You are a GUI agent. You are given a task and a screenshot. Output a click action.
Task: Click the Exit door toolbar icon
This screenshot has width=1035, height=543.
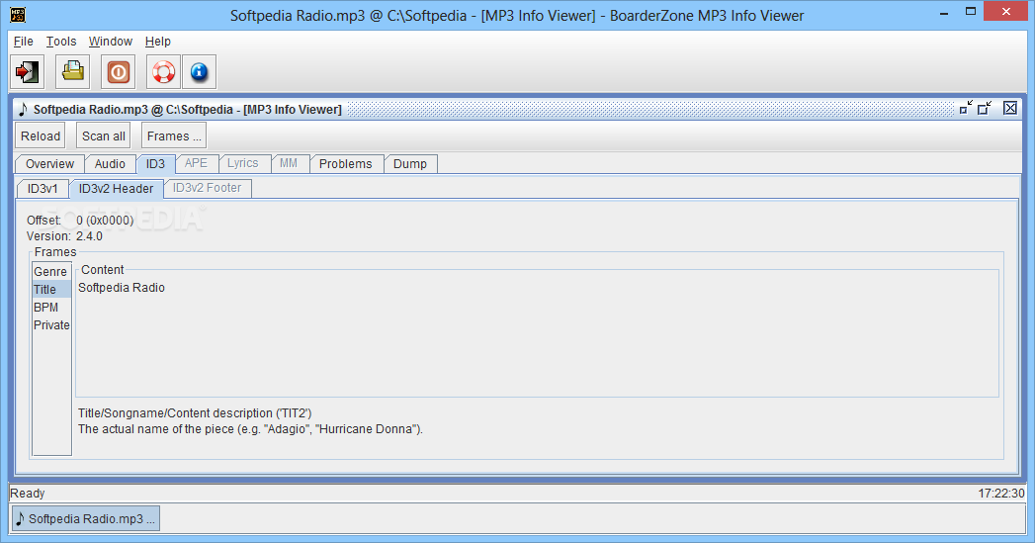click(x=27, y=71)
